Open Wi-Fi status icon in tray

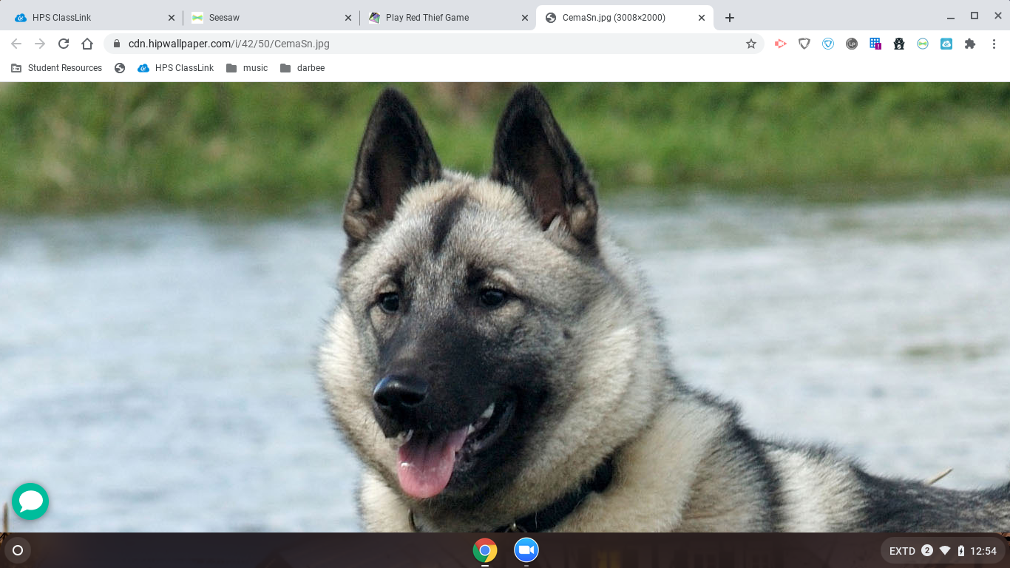[x=945, y=550]
